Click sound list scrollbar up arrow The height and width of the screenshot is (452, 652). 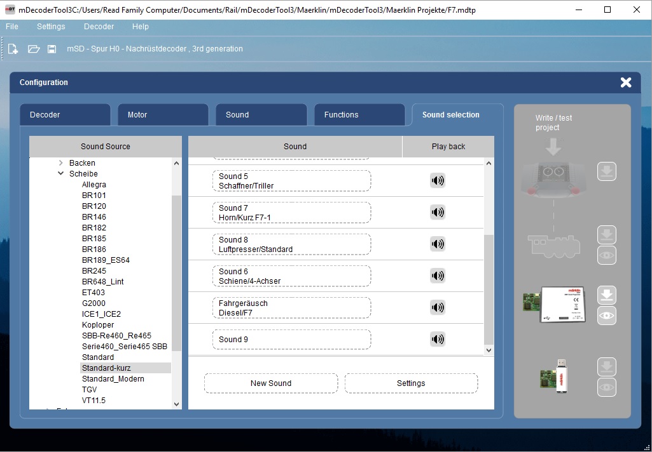click(x=489, y=164)
